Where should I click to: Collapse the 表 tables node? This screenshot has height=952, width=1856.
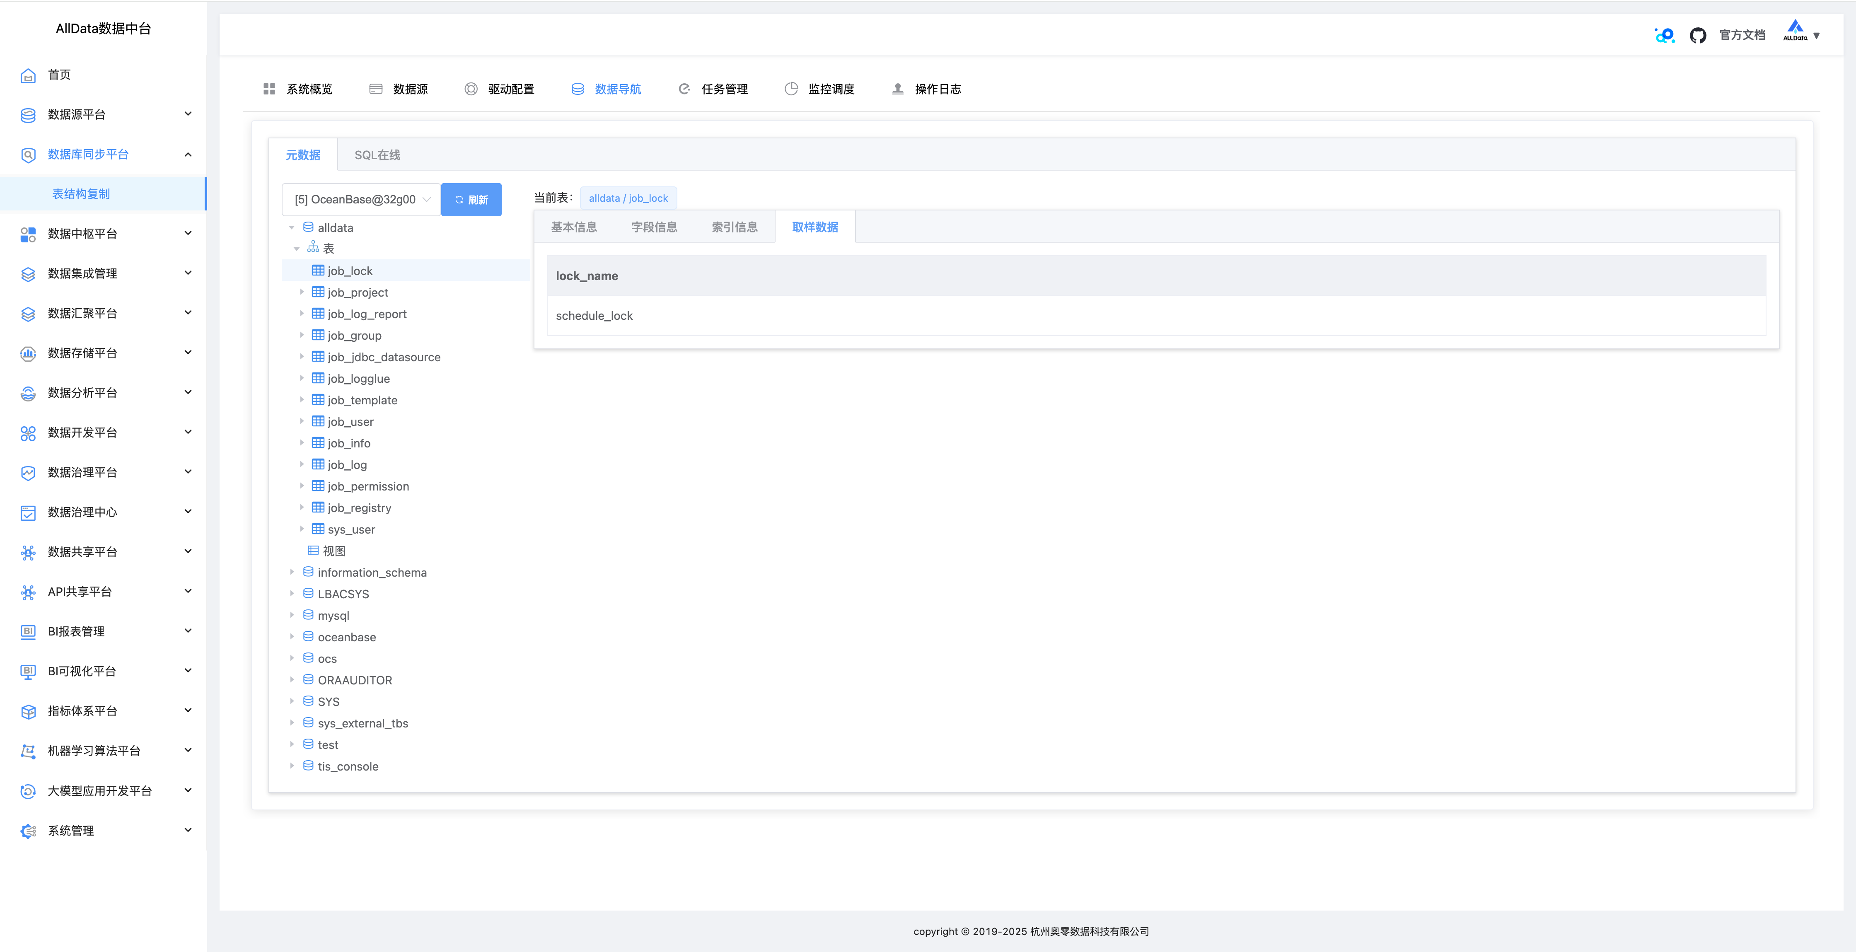(x=297, y=249)
